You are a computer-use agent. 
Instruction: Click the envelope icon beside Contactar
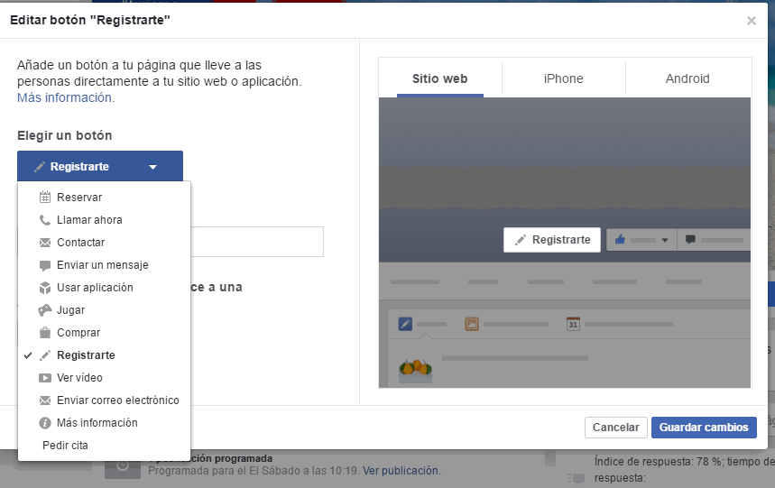(x=45, y=243)
